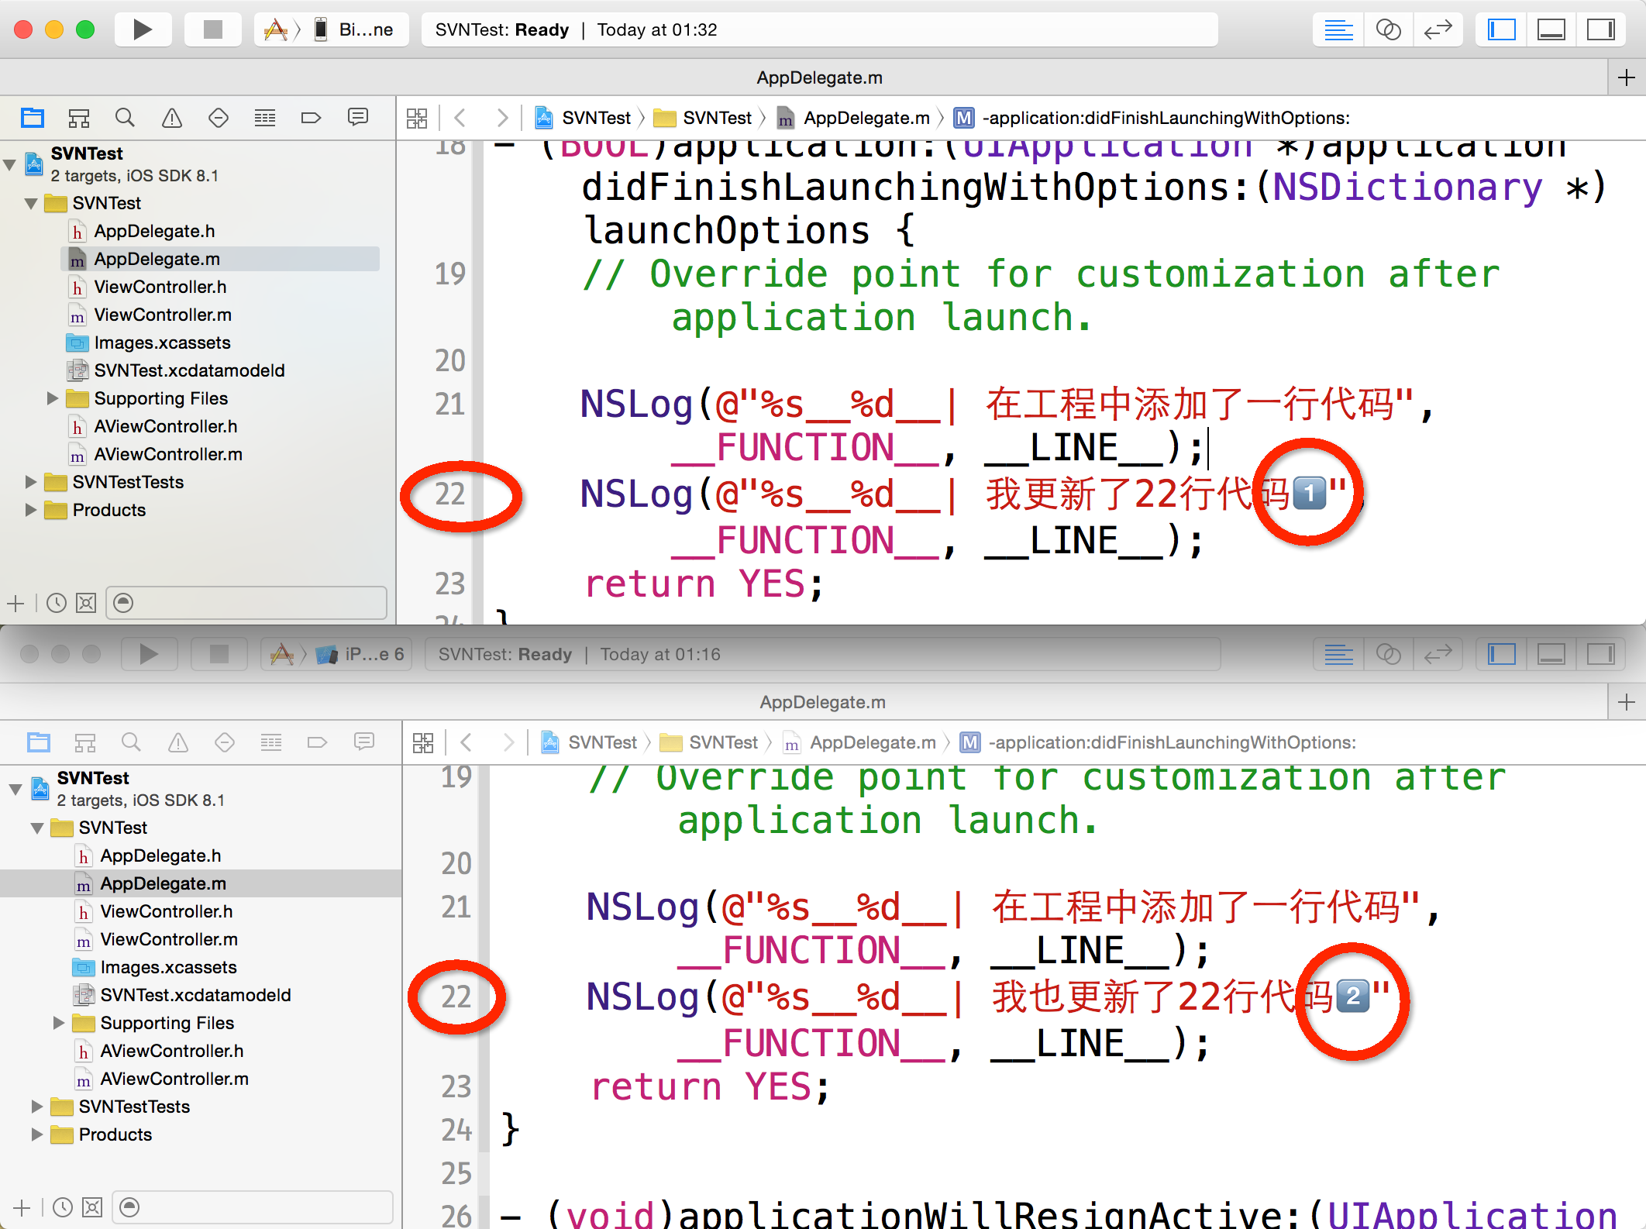Collapse SVNTest project root in top navigator
Image resolution: width=1646 pixels, height=1229 pixels.
point(10,164)
